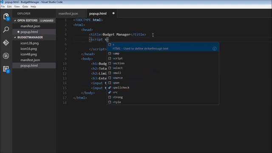The height and width of the screenshot is (153, 272).
Task: Choose the 'src' attribute suggestion
Action: (x=163, y=93)
